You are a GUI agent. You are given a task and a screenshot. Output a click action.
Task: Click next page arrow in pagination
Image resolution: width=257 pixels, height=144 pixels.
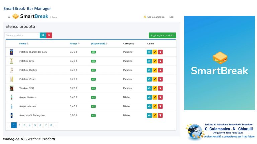(x=56, y=125)
